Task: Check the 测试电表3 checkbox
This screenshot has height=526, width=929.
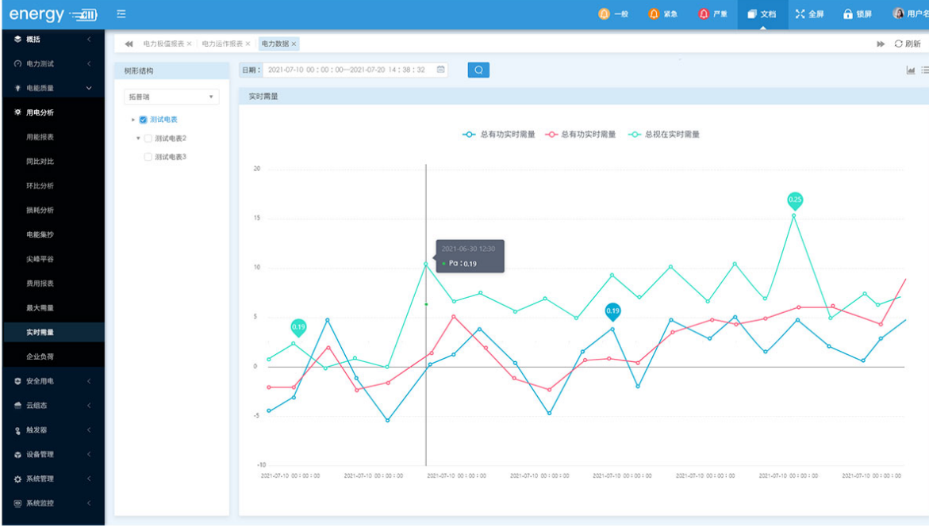Action: (148, 158)
